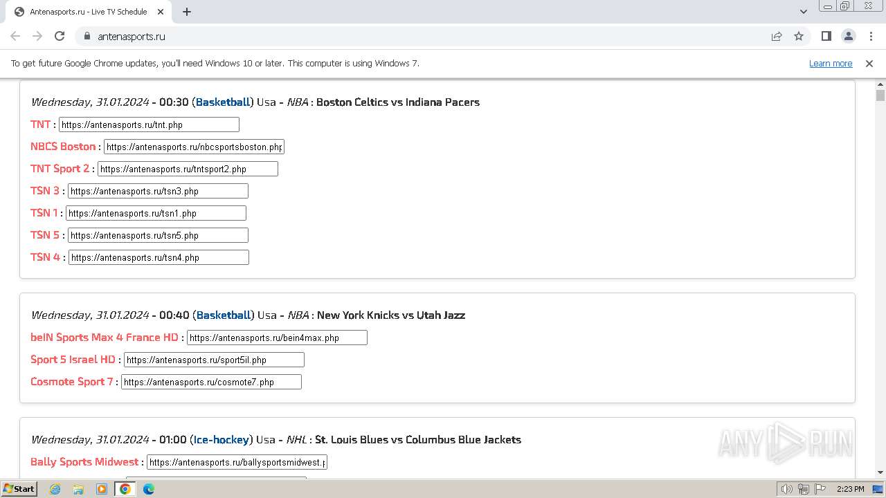886x498 pixels.
Task: Go forward using the browser forward arrow
Action: pyautogui.click(x=37, y=36)
